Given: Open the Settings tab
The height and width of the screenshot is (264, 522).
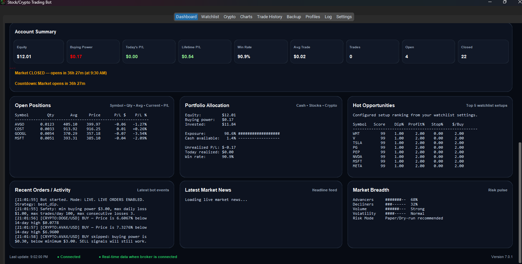Looking at the screenshot, I should (x=344, y=17).
